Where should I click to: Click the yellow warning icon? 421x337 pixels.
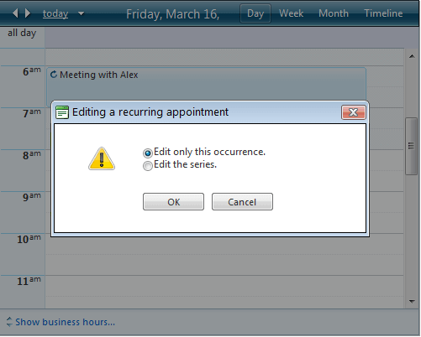[x=102, y=158]
